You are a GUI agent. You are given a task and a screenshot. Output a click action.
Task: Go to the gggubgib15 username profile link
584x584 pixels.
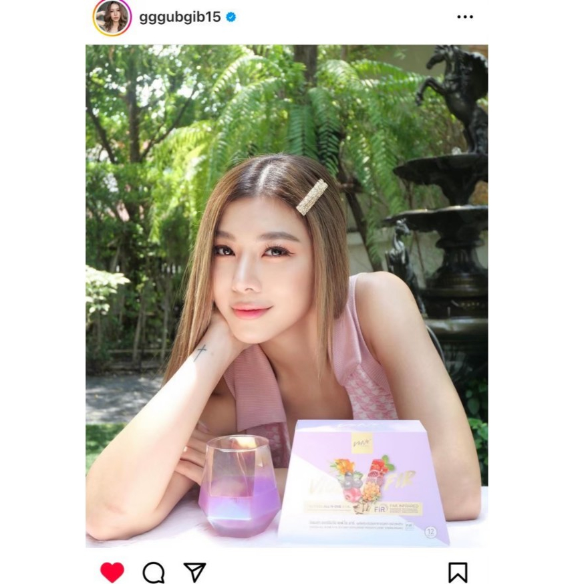pos(180,17)
